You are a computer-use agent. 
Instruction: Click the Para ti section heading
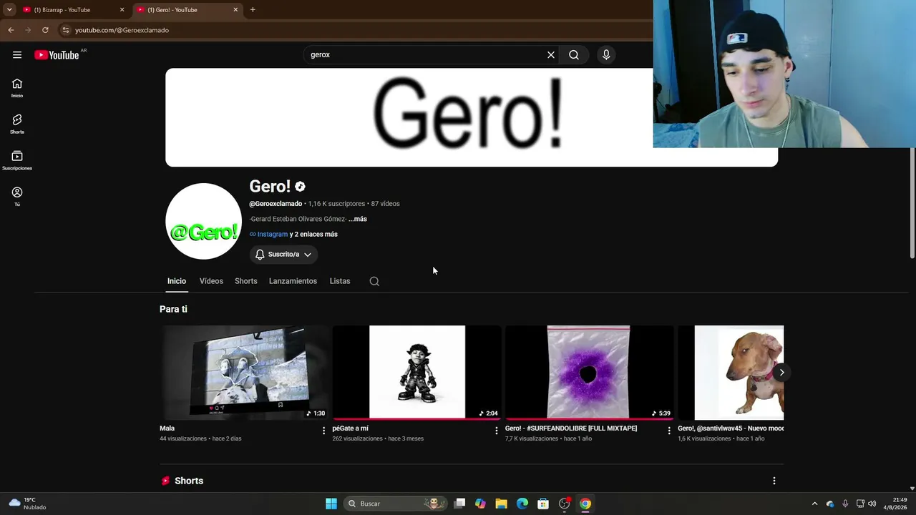point(173,309)
